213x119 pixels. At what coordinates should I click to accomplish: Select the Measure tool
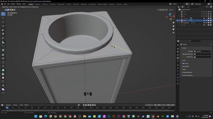coord(3,42)
